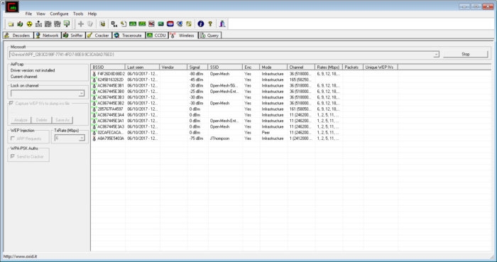Toggle the yellow radiation APR toolbar icon
The height and width of the screenshot is (262, 497).
click(x=30, y=23)
